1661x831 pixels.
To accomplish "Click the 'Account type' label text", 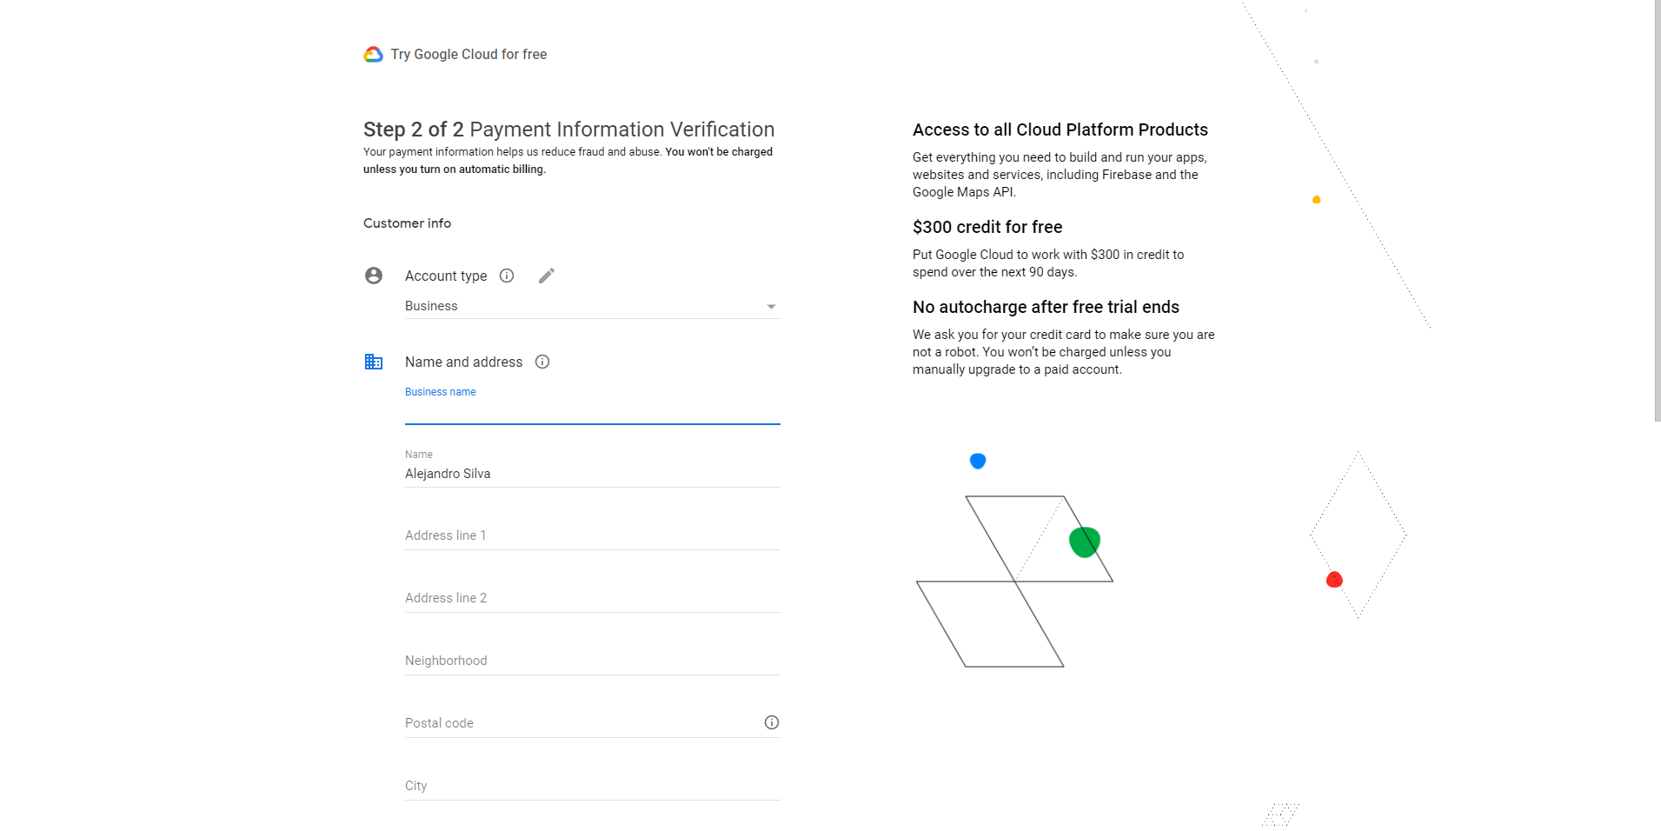I will pos(446,276).
